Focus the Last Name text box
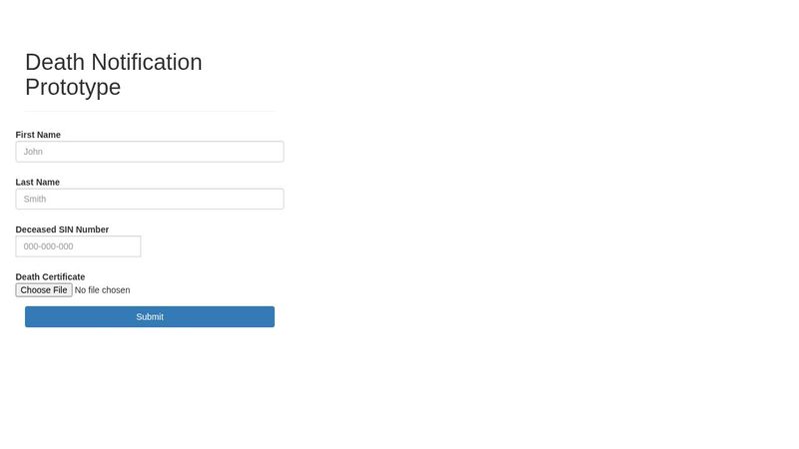This screenshot has width=799, height=449. tap(150, 200)
